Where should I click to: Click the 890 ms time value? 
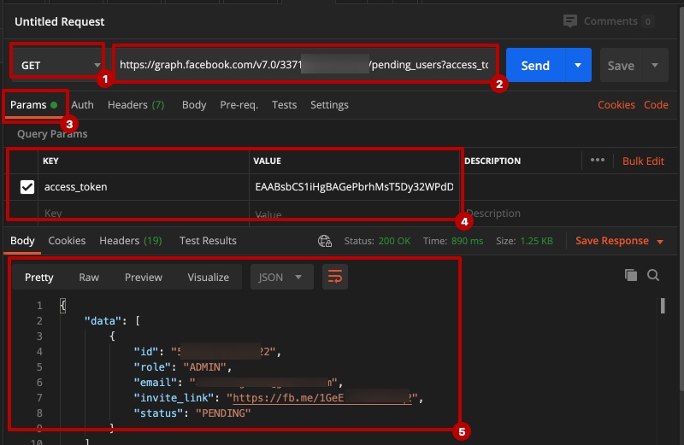click(x=467, y=241)
